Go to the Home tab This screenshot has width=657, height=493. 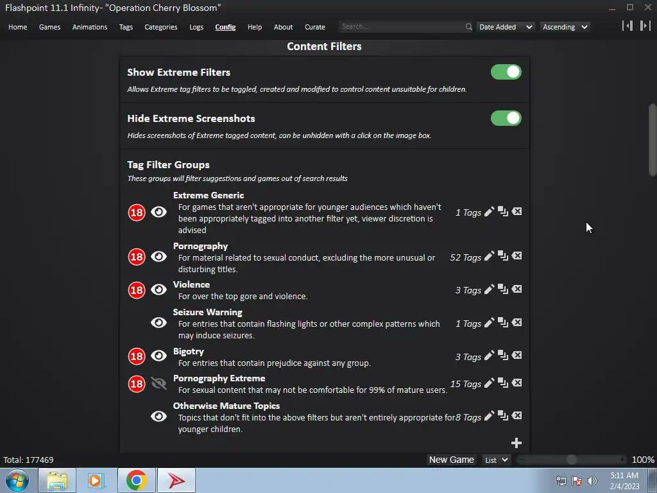point(17,27)
